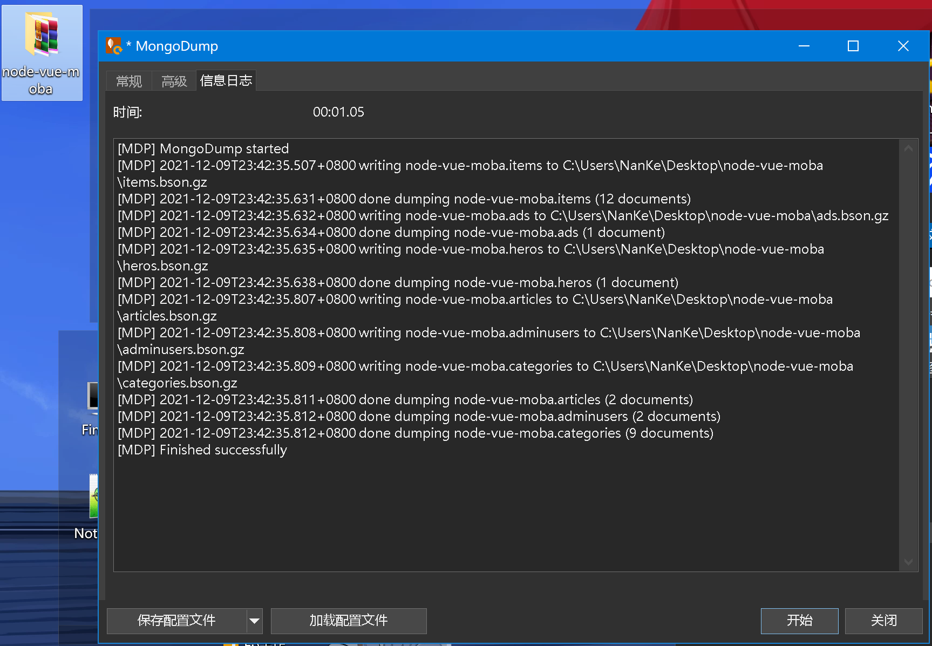Minimize the MongoDump window
The width and height of the screenshot is (932, 646).
click(x=804, y=46)
